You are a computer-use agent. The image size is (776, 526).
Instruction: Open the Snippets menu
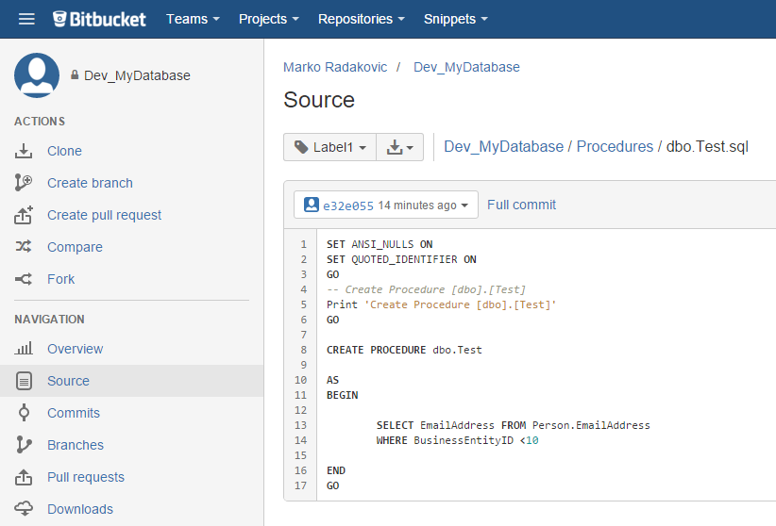(x=456, y=19)
